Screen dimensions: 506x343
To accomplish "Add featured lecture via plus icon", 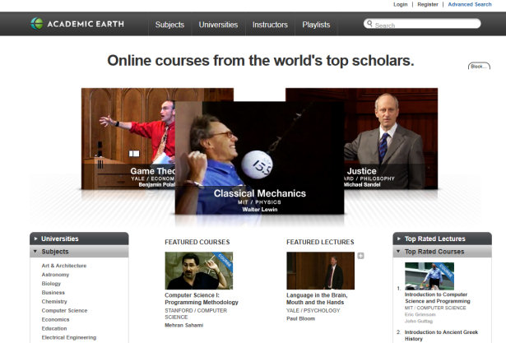I will 361,256.
